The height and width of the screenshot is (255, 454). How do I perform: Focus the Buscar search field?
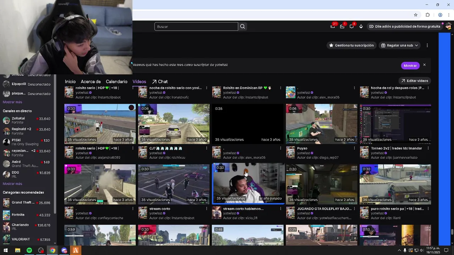(196, 27)
